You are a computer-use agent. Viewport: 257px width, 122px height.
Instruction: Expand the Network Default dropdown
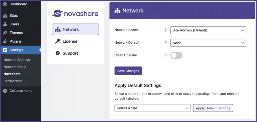[208, 43]
